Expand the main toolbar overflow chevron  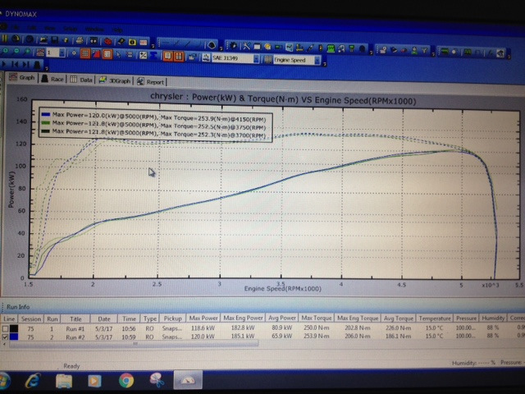click(x=153, y=46)
